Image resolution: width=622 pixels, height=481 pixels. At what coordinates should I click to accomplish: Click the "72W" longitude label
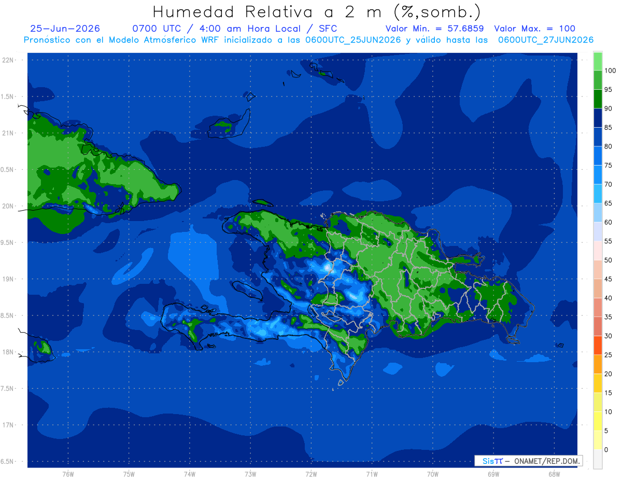coord(311,474)
